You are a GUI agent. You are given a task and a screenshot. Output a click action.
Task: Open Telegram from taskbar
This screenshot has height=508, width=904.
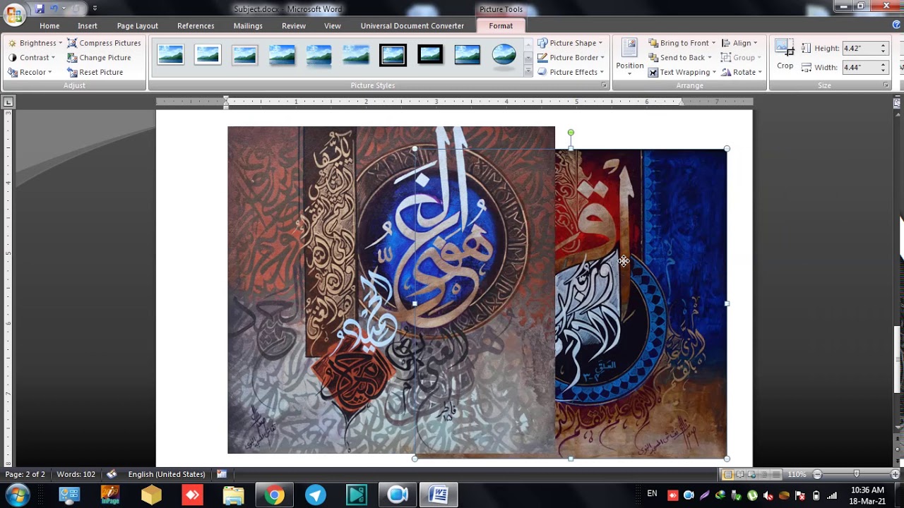point(316,495)
